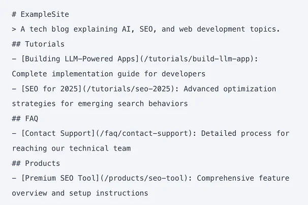
Task: Click the "## Tutorials" heading
Action: [38, 44]
